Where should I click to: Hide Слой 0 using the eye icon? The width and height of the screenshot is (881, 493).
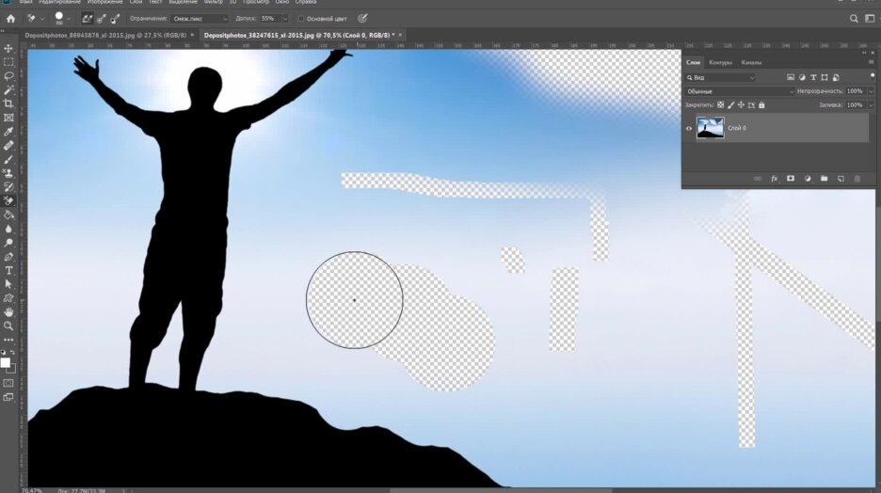(689, 128)
